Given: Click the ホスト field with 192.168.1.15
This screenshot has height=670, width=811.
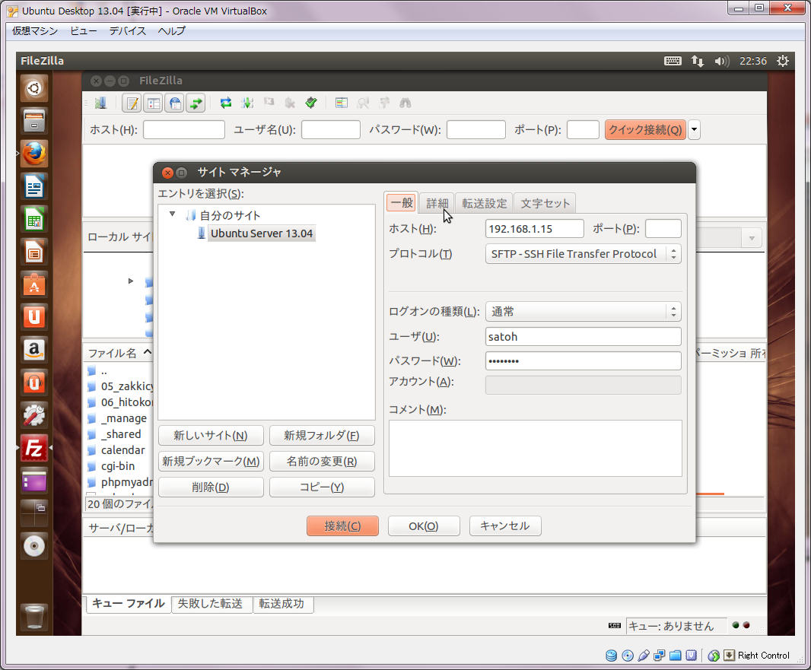Looking at the screenshot, I should pos(534,228).
